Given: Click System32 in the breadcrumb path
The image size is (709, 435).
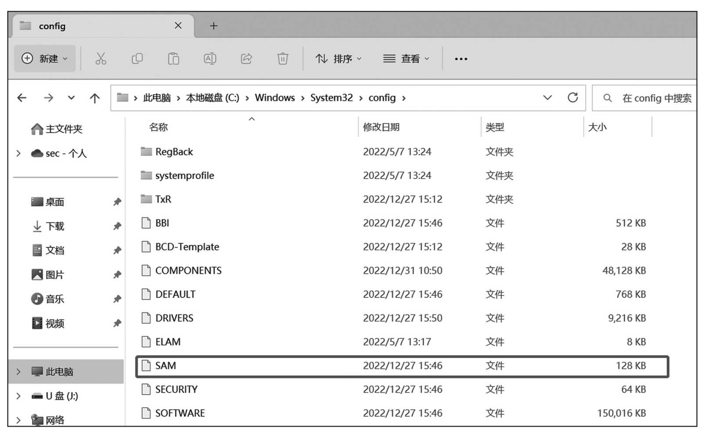Looking at the screenshot, I should (331, 98).
